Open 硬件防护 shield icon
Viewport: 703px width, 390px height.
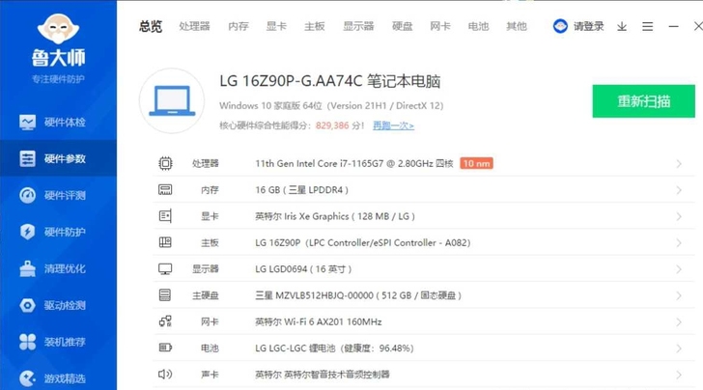(27, 232)
